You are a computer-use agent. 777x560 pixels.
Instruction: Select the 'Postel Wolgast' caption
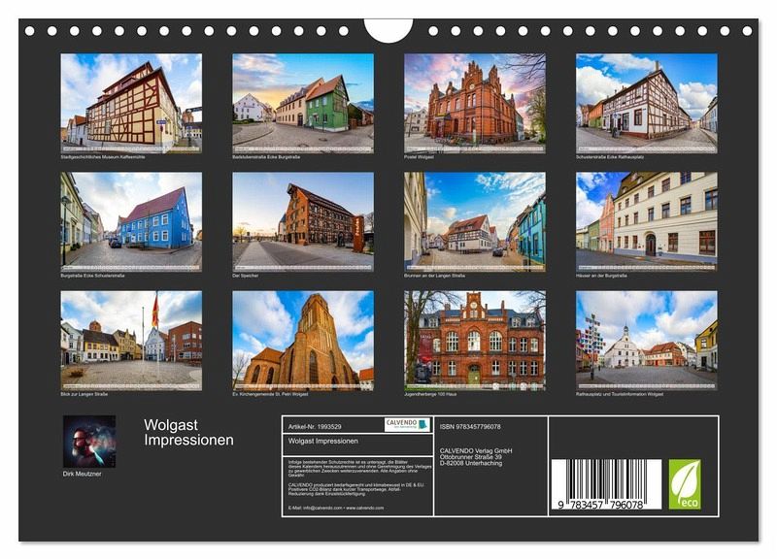point(419,157)
